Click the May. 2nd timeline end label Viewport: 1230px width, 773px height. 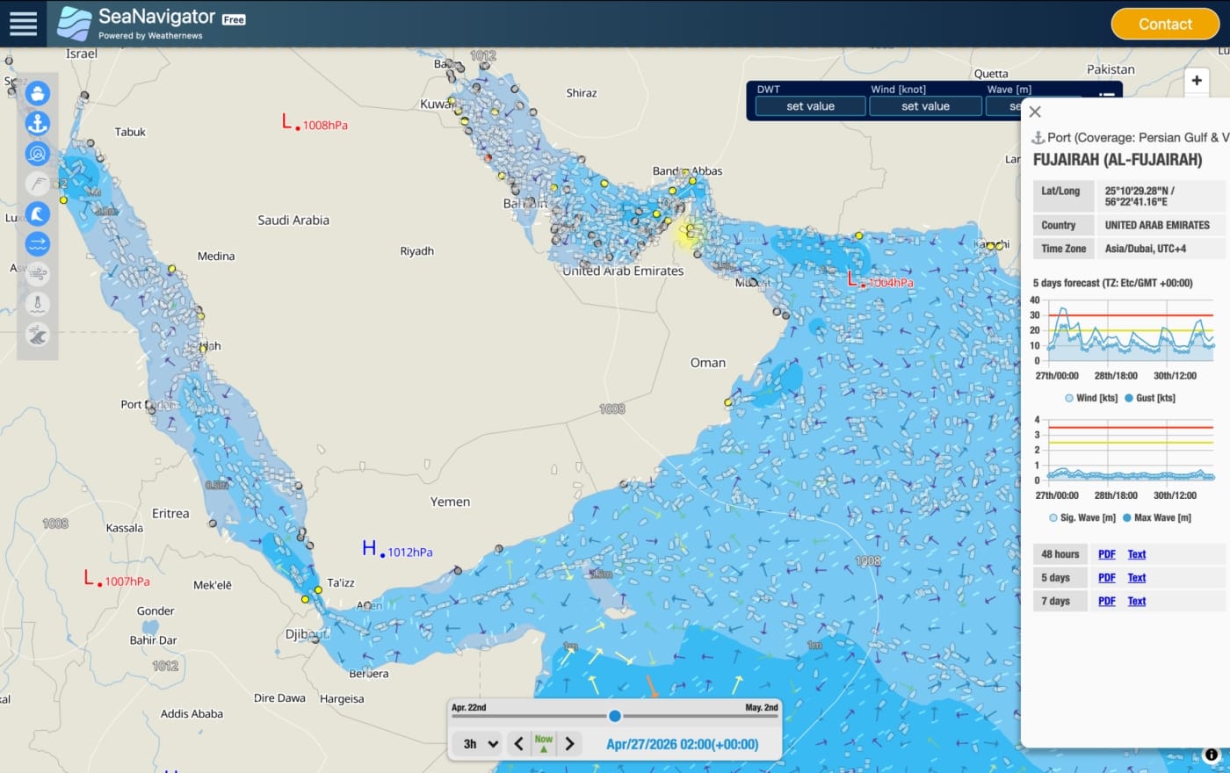click(x=762, y=707)
